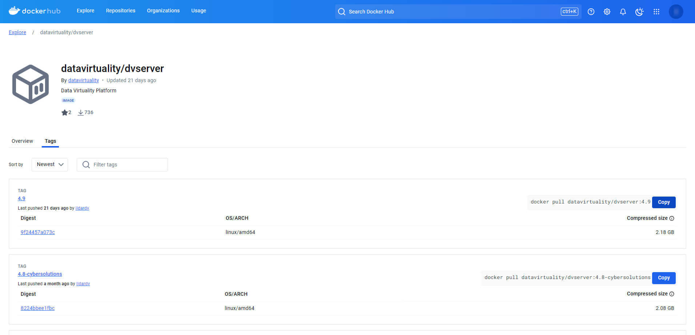Click the datavirtuality/dvserver page title
This screenshot has width=695, height=335.
[112, 68]
